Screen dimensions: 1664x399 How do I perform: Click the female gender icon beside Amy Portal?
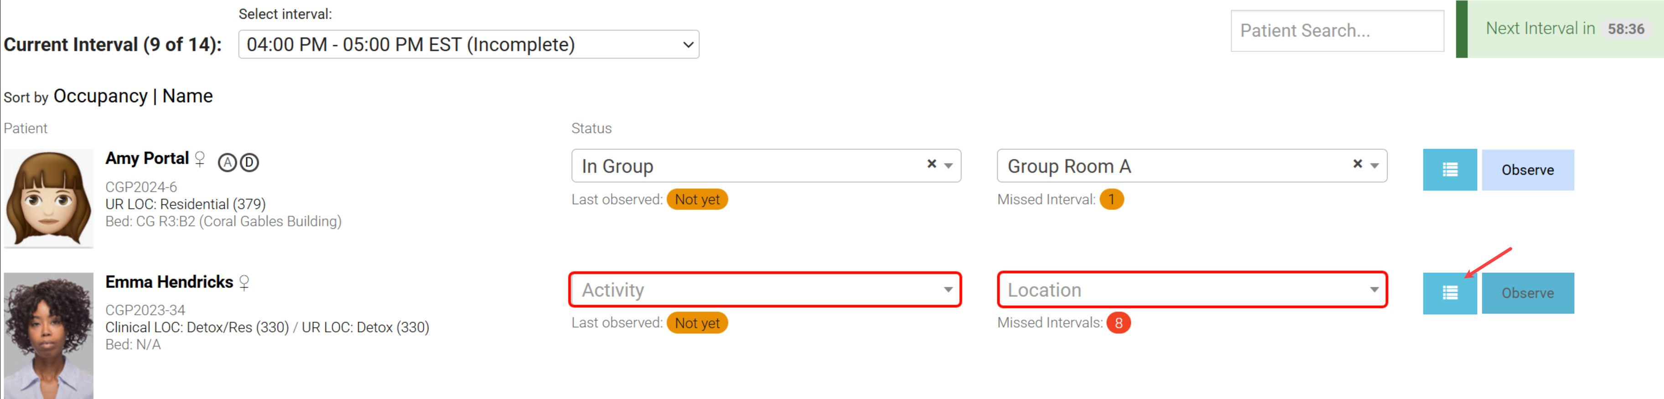click(x=200, y=159)
